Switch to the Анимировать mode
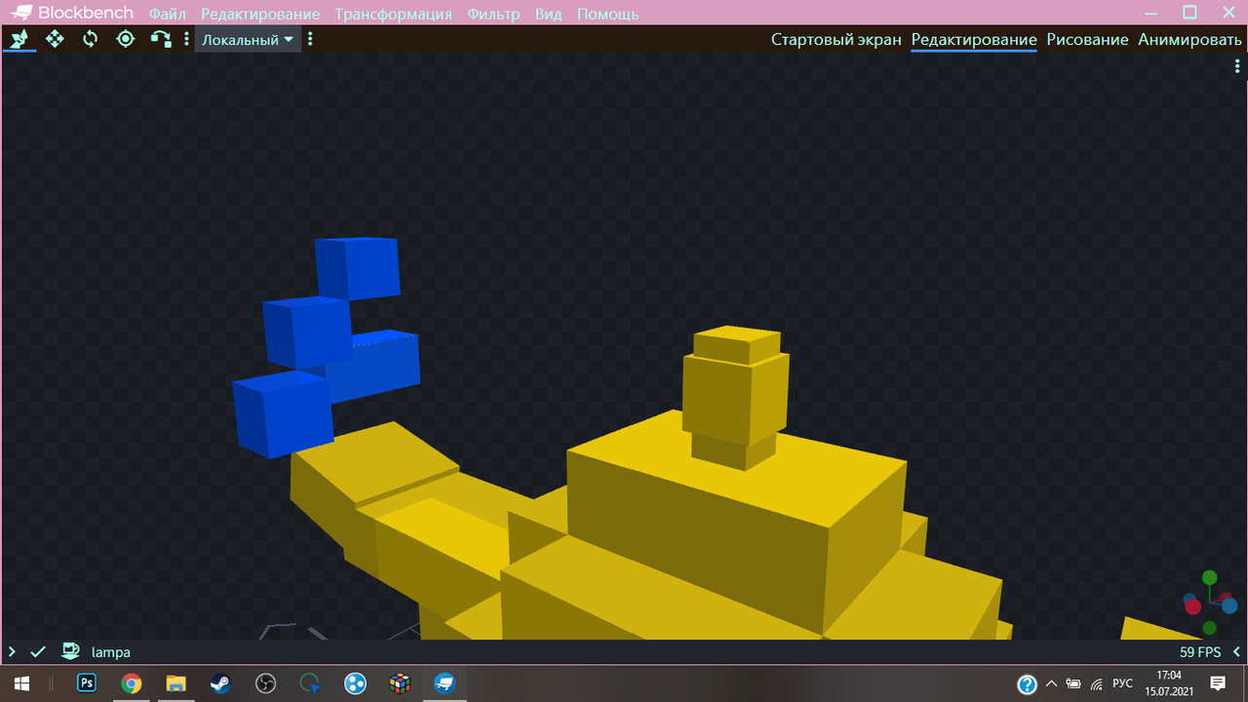1248x702 pixels. point(1189,40)
